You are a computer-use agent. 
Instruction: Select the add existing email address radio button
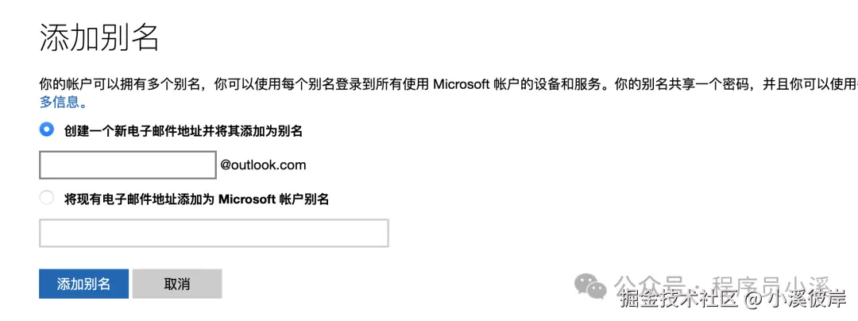point(47,199)
